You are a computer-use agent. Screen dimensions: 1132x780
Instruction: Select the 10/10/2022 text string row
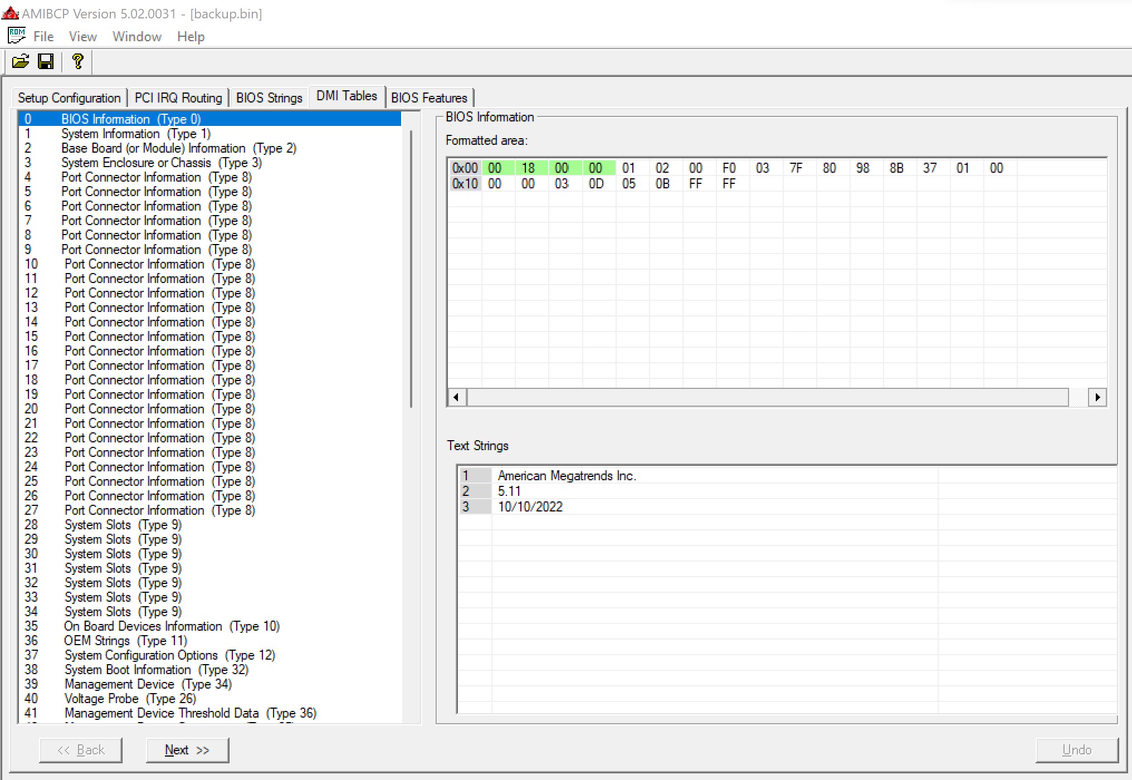pos(530,507)
